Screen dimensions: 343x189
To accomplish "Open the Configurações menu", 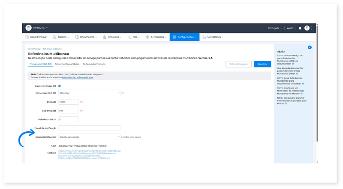I will [x=184, y=37].
